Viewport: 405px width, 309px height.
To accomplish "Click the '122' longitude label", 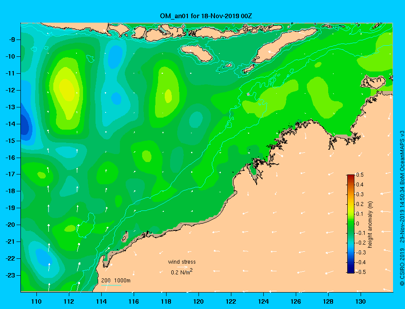I will tap(231, 301).
